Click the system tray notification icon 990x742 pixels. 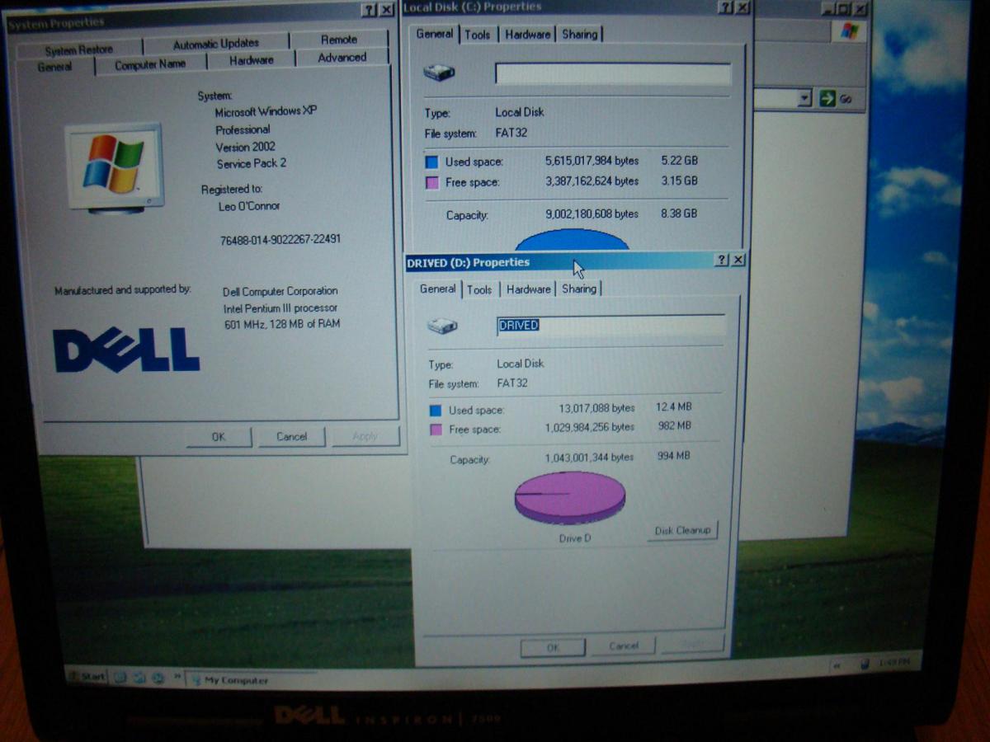pyautogui.click(x=864, y=663)
